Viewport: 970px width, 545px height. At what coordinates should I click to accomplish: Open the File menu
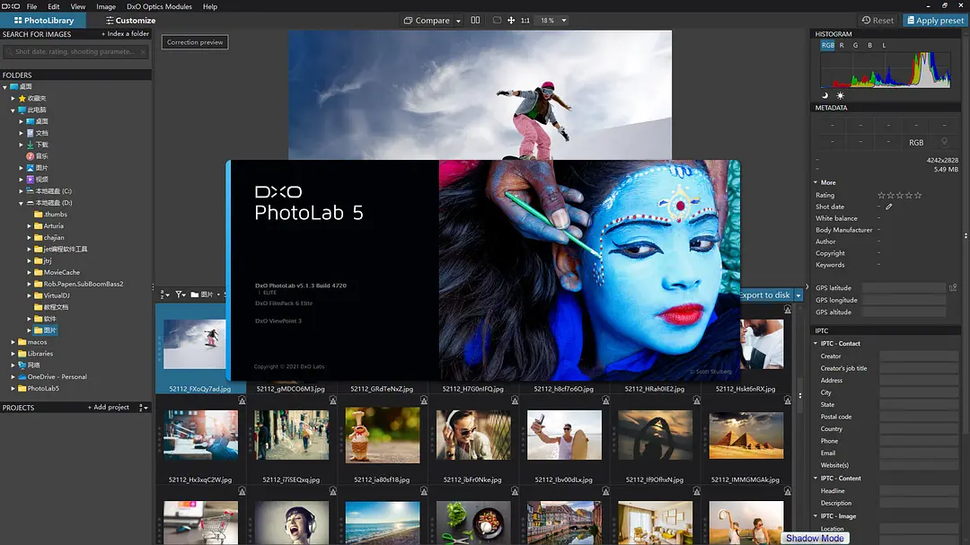pyautogui.click(x=31, y=6)
